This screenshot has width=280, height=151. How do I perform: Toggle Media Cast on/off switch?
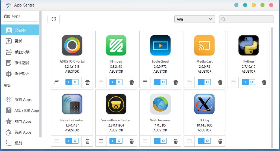pyautogui.click(x=204, y=82)
